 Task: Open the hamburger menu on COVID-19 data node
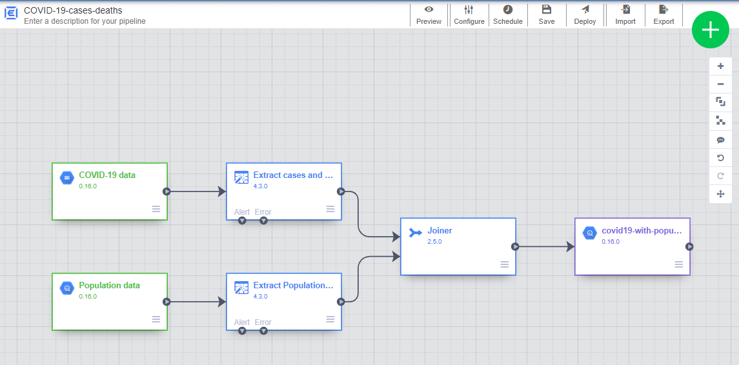[x=156, y=208]
